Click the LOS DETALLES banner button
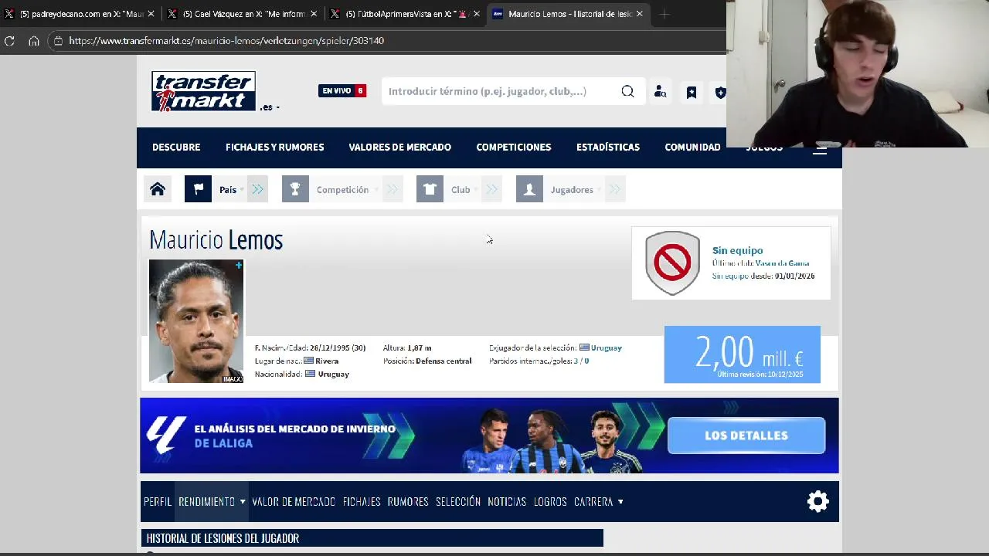This screenshot has width=989, height=556. [x=746, y=436]
